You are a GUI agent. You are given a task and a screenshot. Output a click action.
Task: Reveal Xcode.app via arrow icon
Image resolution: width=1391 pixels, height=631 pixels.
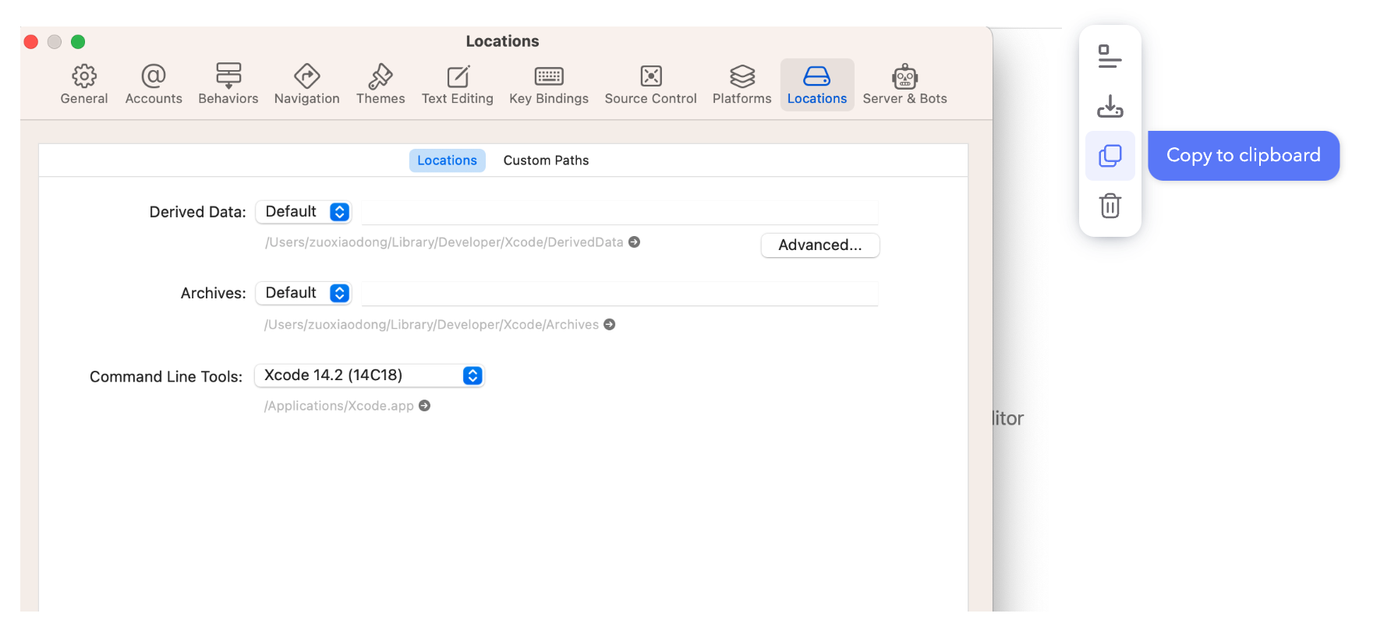coord(425,406)
